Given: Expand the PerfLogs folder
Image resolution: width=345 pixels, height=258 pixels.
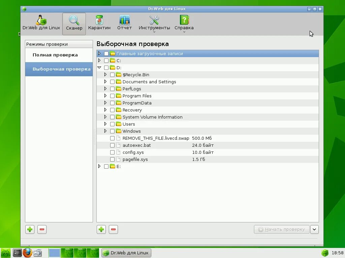Looking at the screenshot, I should pos(105,89).
